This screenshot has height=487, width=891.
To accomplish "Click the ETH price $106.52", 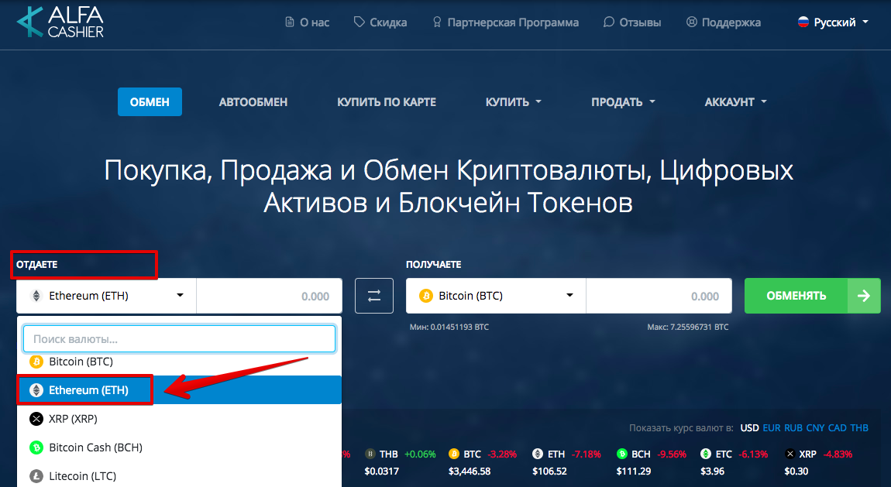I will coord(549,471).
